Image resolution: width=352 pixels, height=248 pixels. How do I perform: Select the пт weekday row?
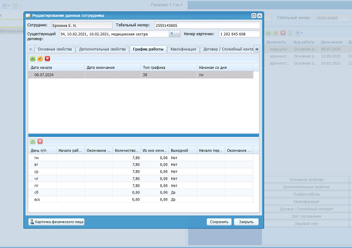pos(141,186)
